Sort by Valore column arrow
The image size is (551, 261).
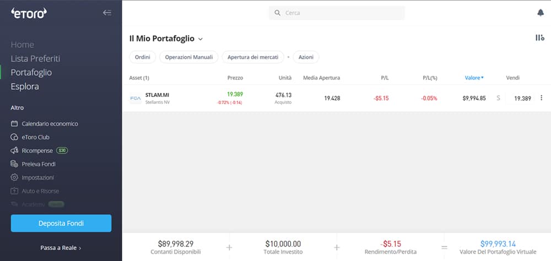click(482, 78)
